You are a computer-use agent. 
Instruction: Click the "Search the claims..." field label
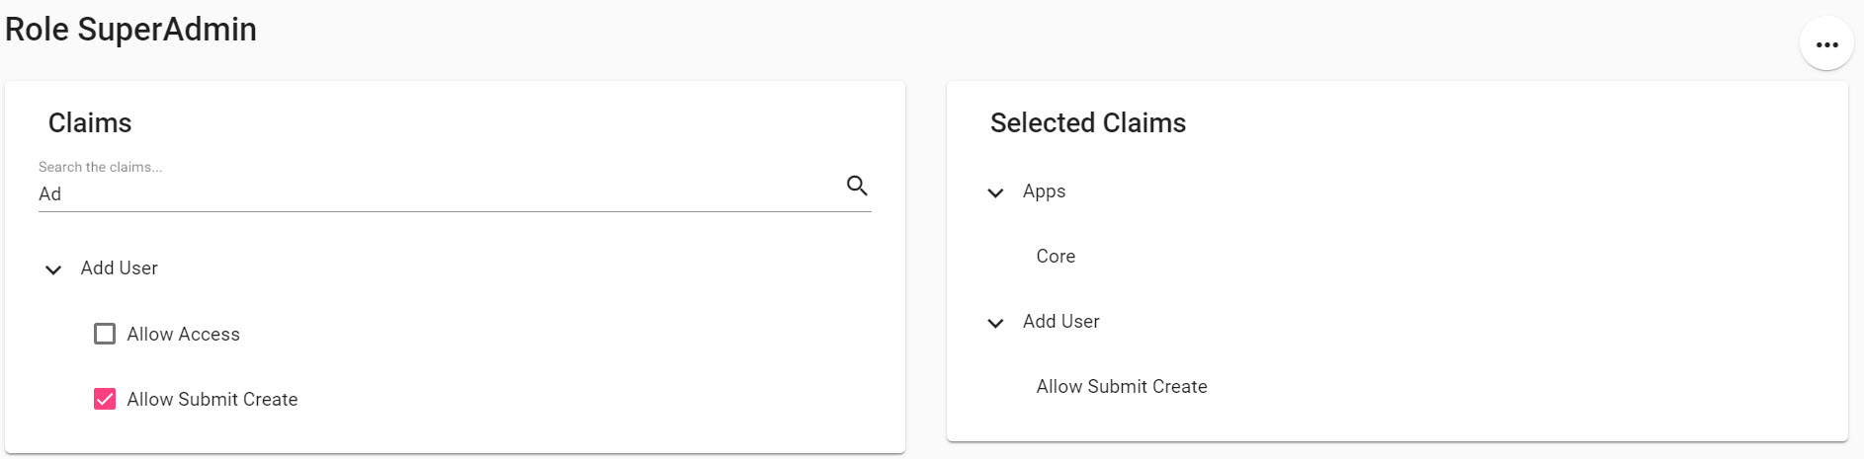coord(100,167)
